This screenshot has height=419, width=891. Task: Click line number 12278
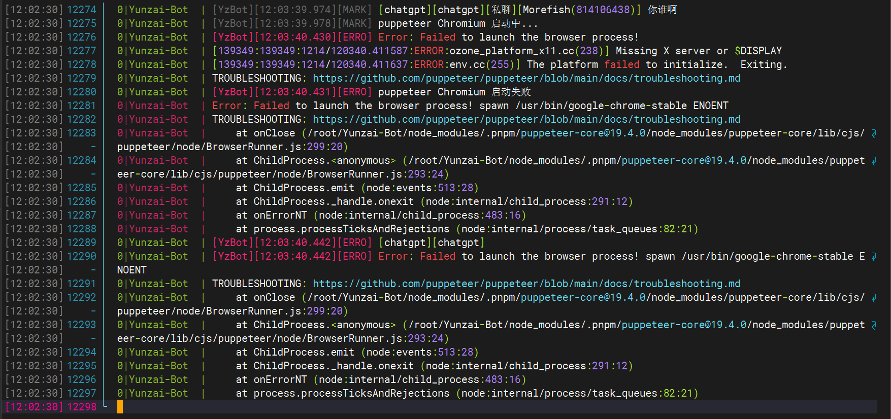(x=82, y=64)
